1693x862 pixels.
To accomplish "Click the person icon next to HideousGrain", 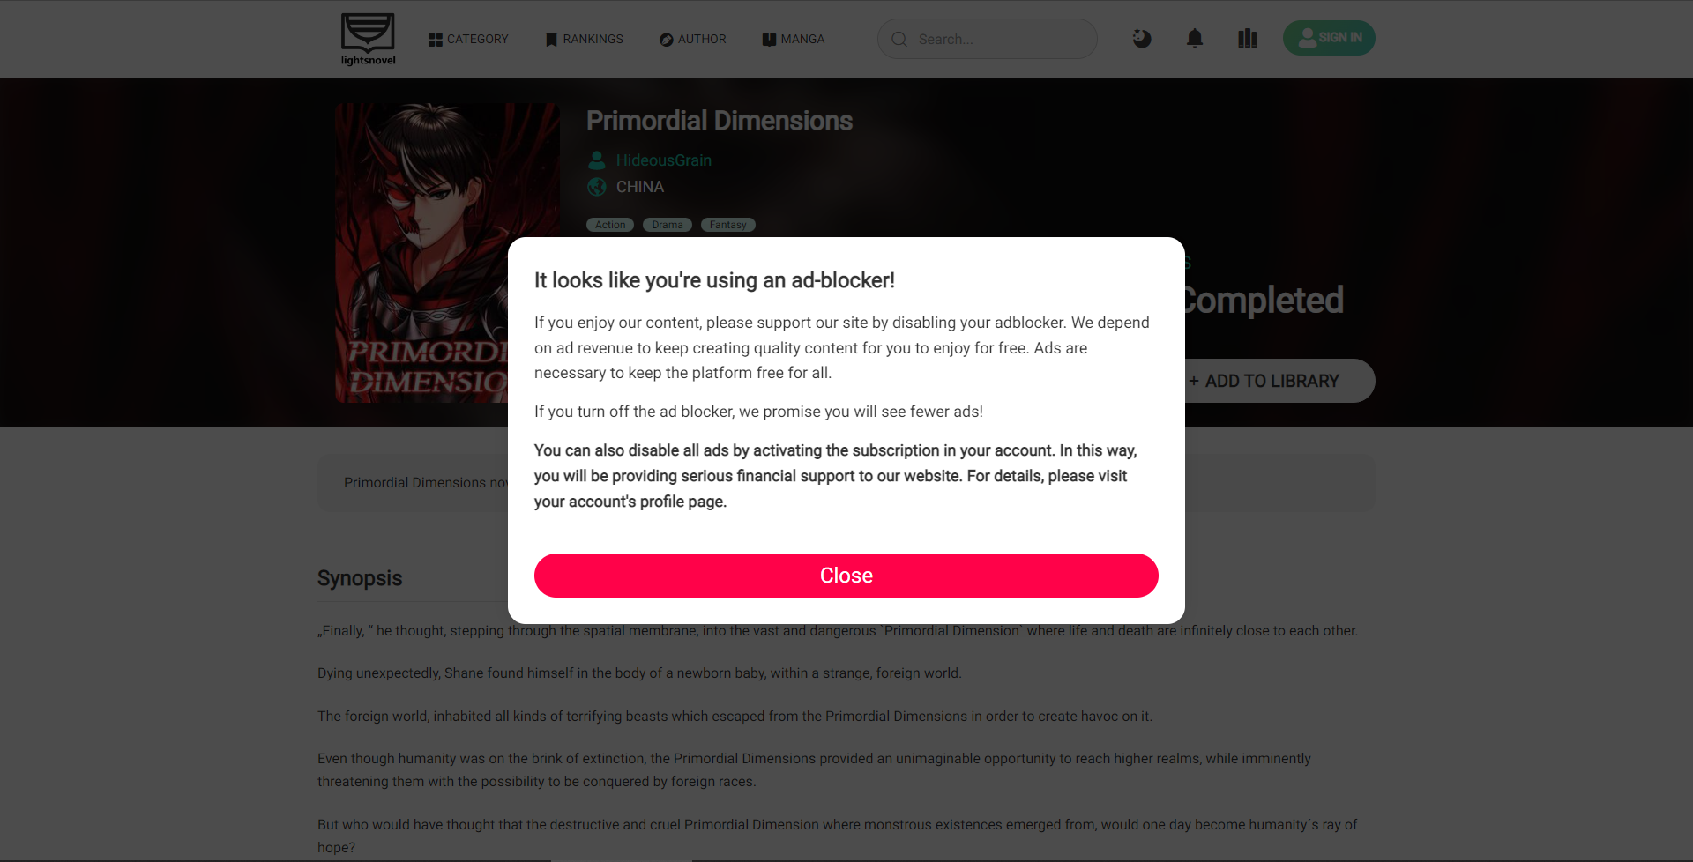I will 597,160.
